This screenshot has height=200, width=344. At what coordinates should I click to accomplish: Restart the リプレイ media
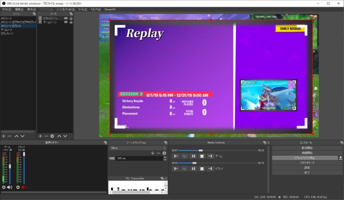click(185, 168)
